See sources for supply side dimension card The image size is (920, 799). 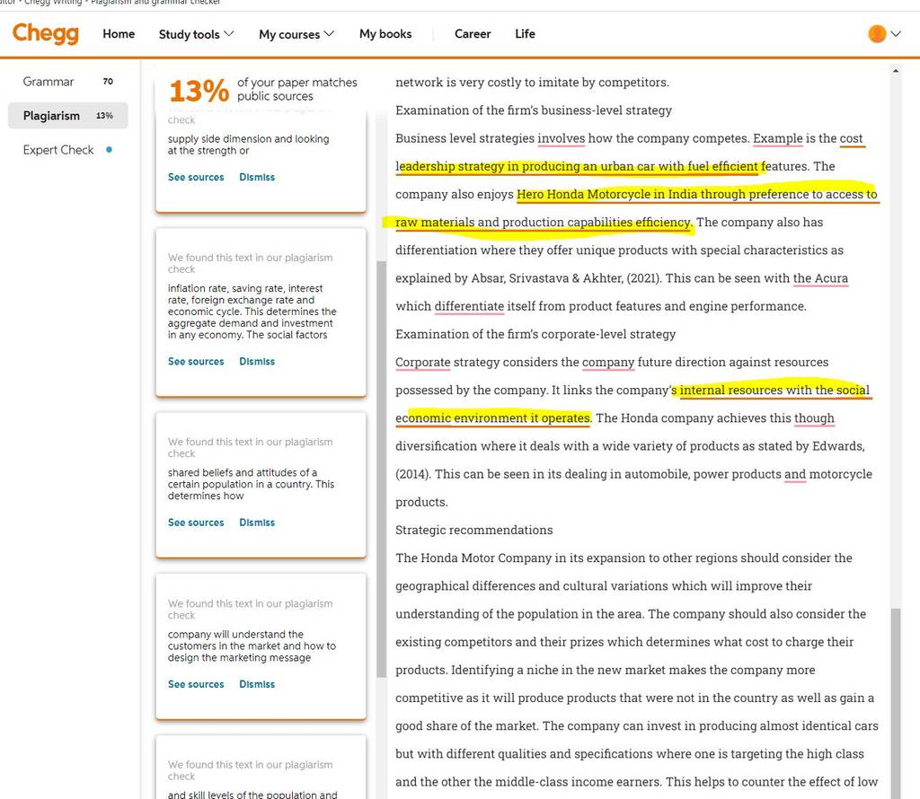click(x=196, y=177)
